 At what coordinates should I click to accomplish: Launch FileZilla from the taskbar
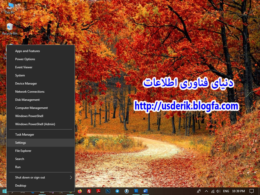tap(89, 191)
